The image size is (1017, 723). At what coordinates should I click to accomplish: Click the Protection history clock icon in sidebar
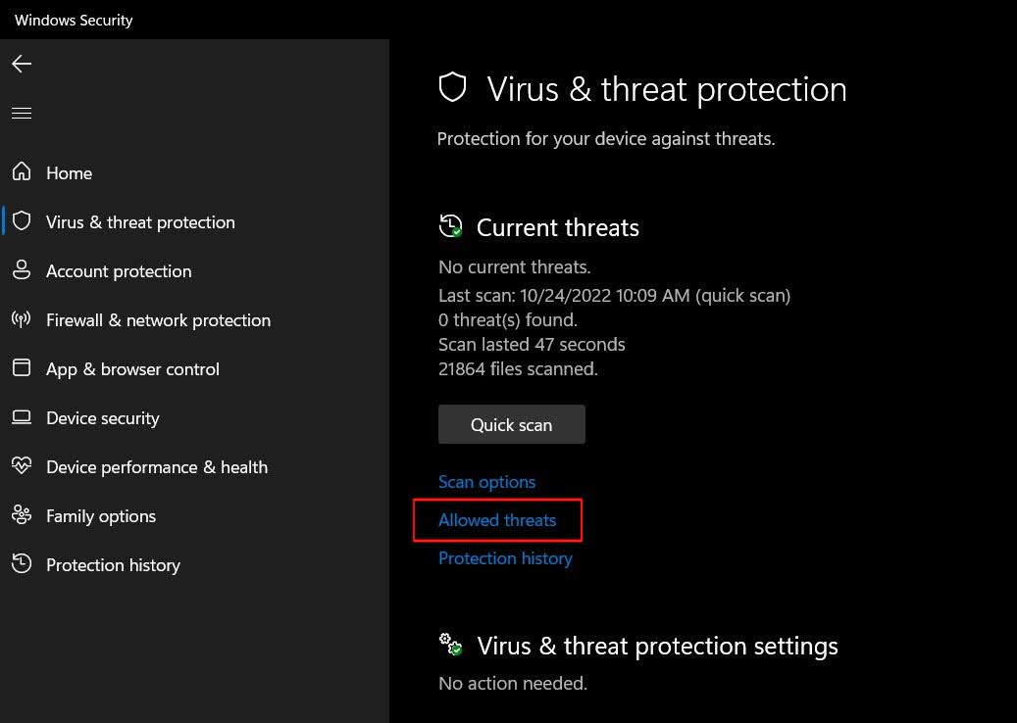[22, 564]
